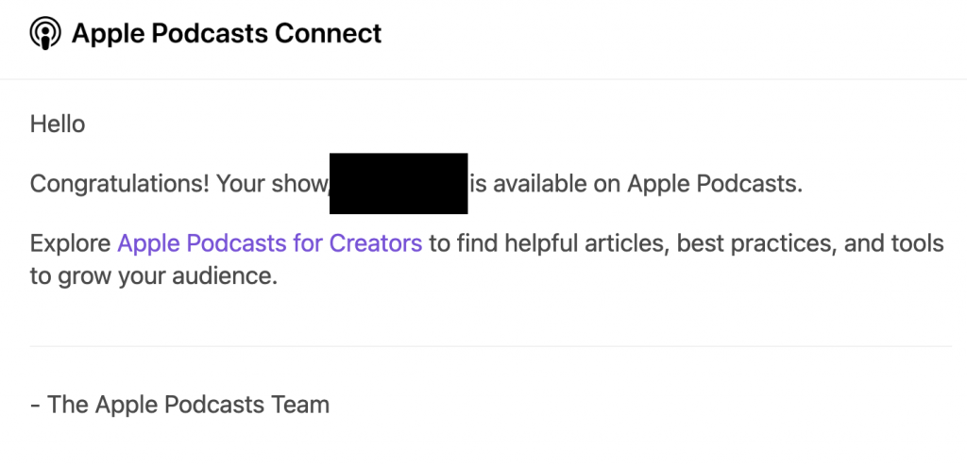
Task: Click the dash preceding the team signature
Action: point(35,406)
